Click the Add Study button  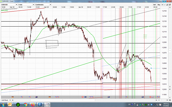click(5, 100)
